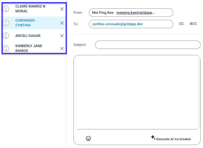This screenshot has width=203, height=148.
Task: Remove KIMBERLY JANE RAMOS from the list
Action: coord(62,49)
